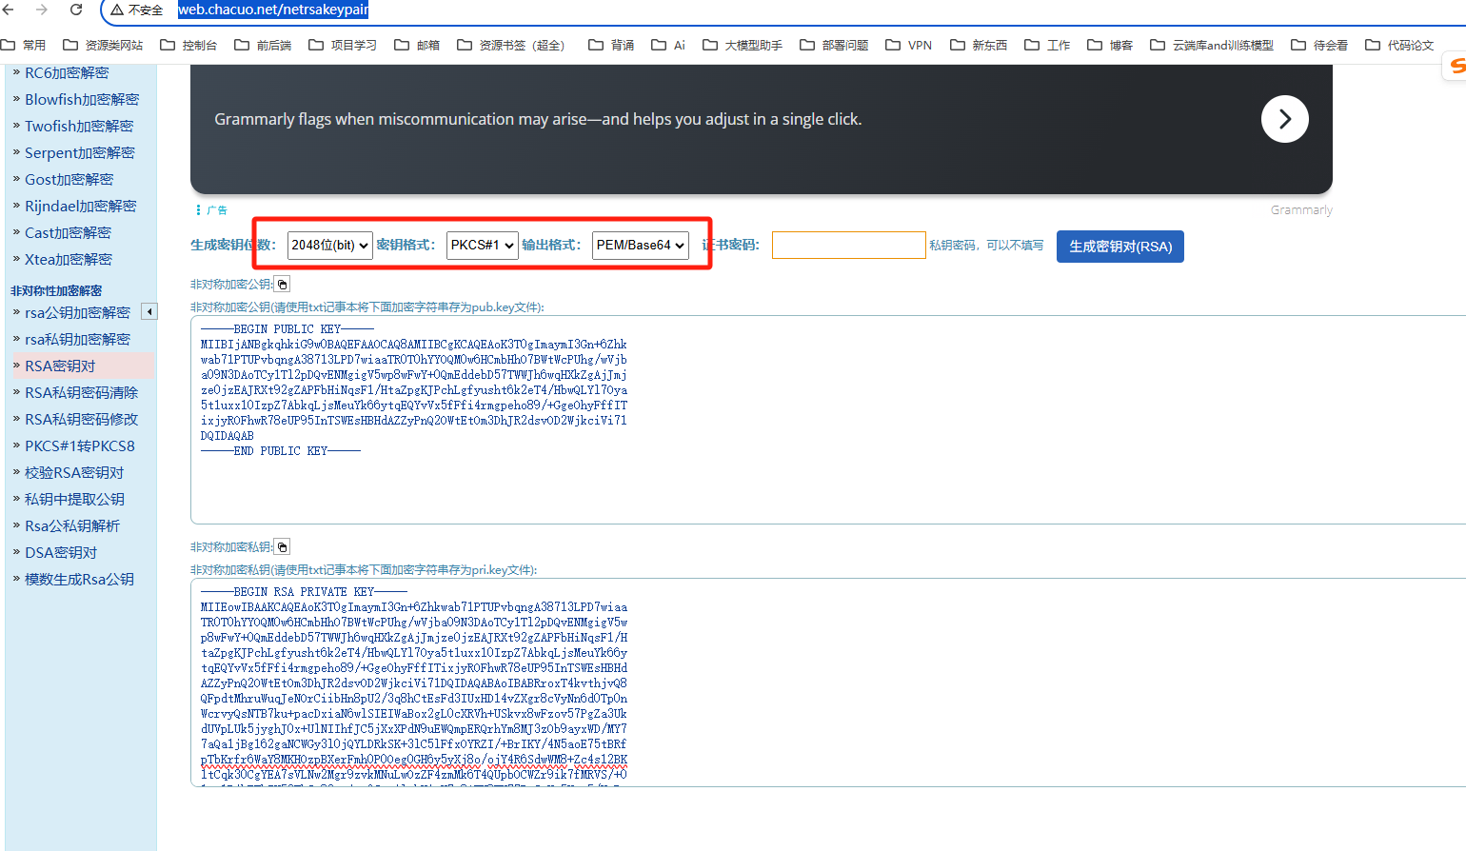This screenshot has height=851, width=1466.
Task: Click the END PUBLIC KEY line
Action: point(280,450)
